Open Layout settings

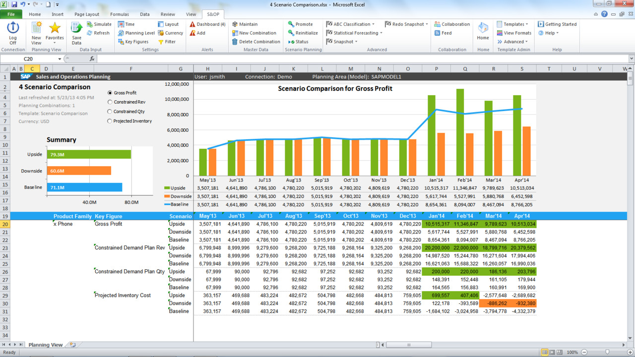tap(168, 24)
